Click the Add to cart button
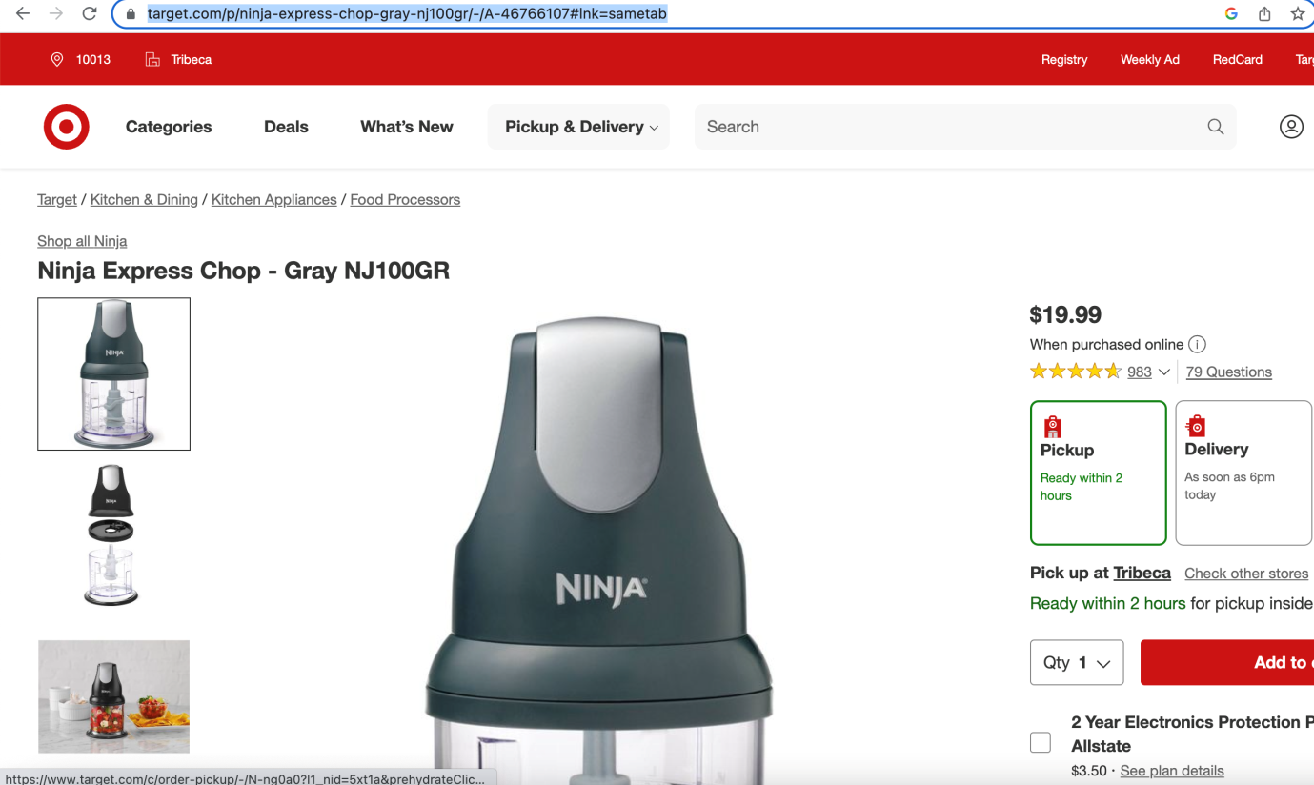This screenshot has height=785, width=1314. (x=1227, y=662)
